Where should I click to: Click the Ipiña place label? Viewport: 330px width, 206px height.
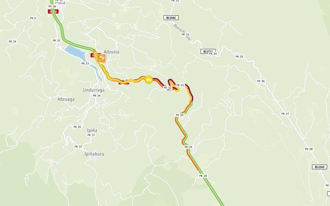[x=92, y=130]
